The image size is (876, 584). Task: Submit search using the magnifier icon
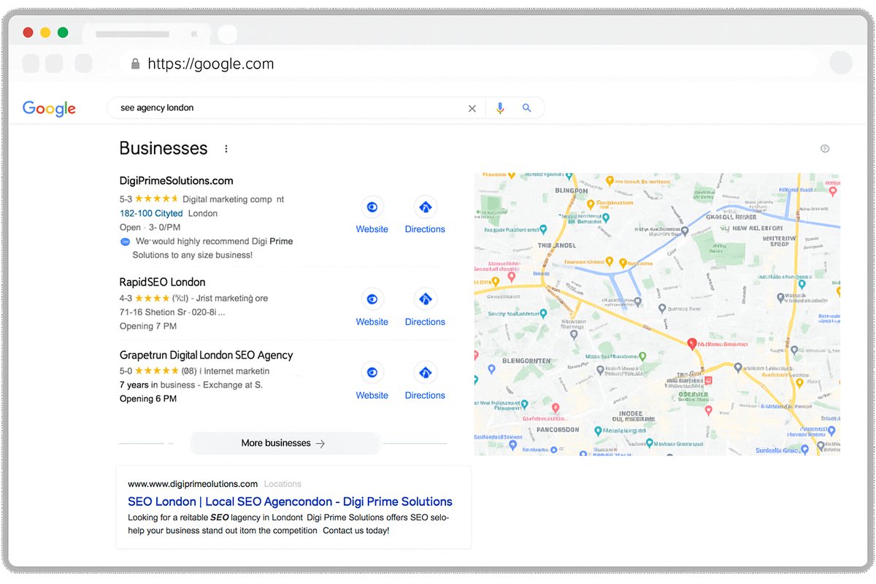point(526,108)
